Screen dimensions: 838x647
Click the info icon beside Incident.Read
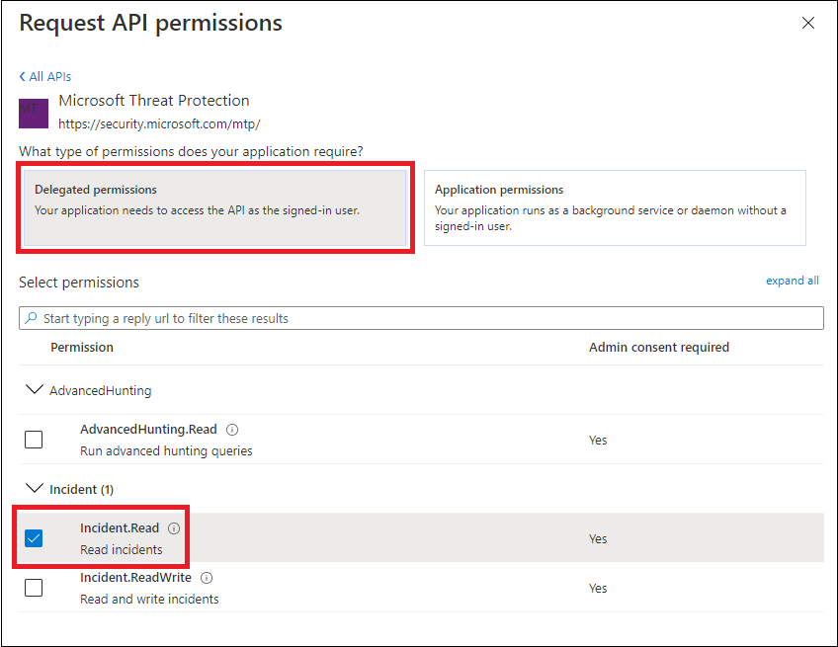(x=174, y=528)
